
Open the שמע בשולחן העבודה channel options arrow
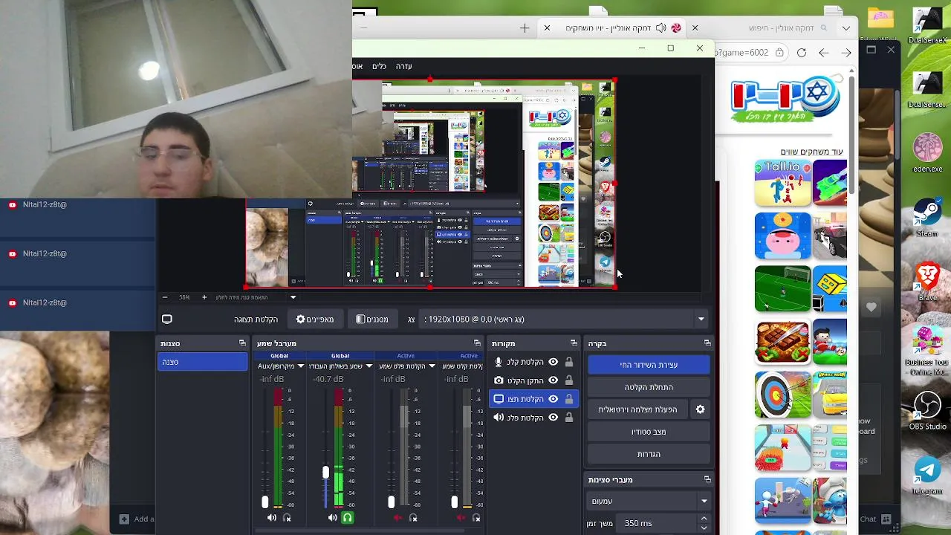[x=369, y=366]
